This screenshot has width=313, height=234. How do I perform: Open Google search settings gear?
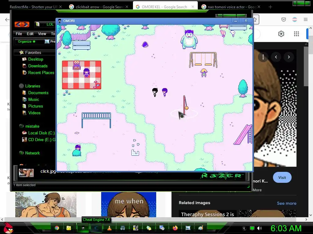click(x=281, y=34)
